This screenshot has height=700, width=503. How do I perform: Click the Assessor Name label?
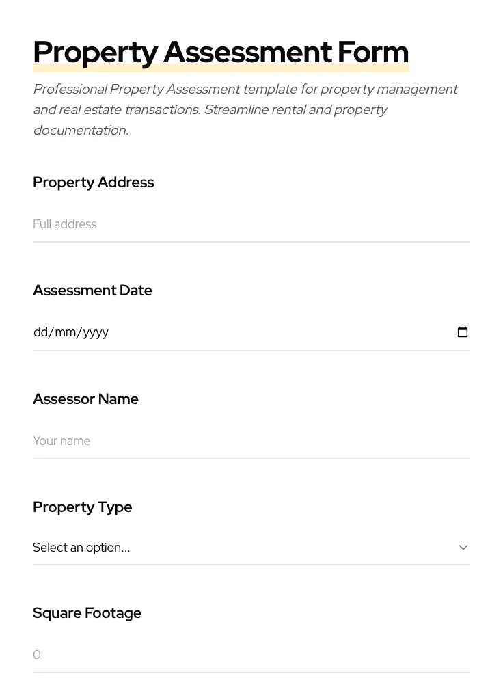(x=85, y=399)
